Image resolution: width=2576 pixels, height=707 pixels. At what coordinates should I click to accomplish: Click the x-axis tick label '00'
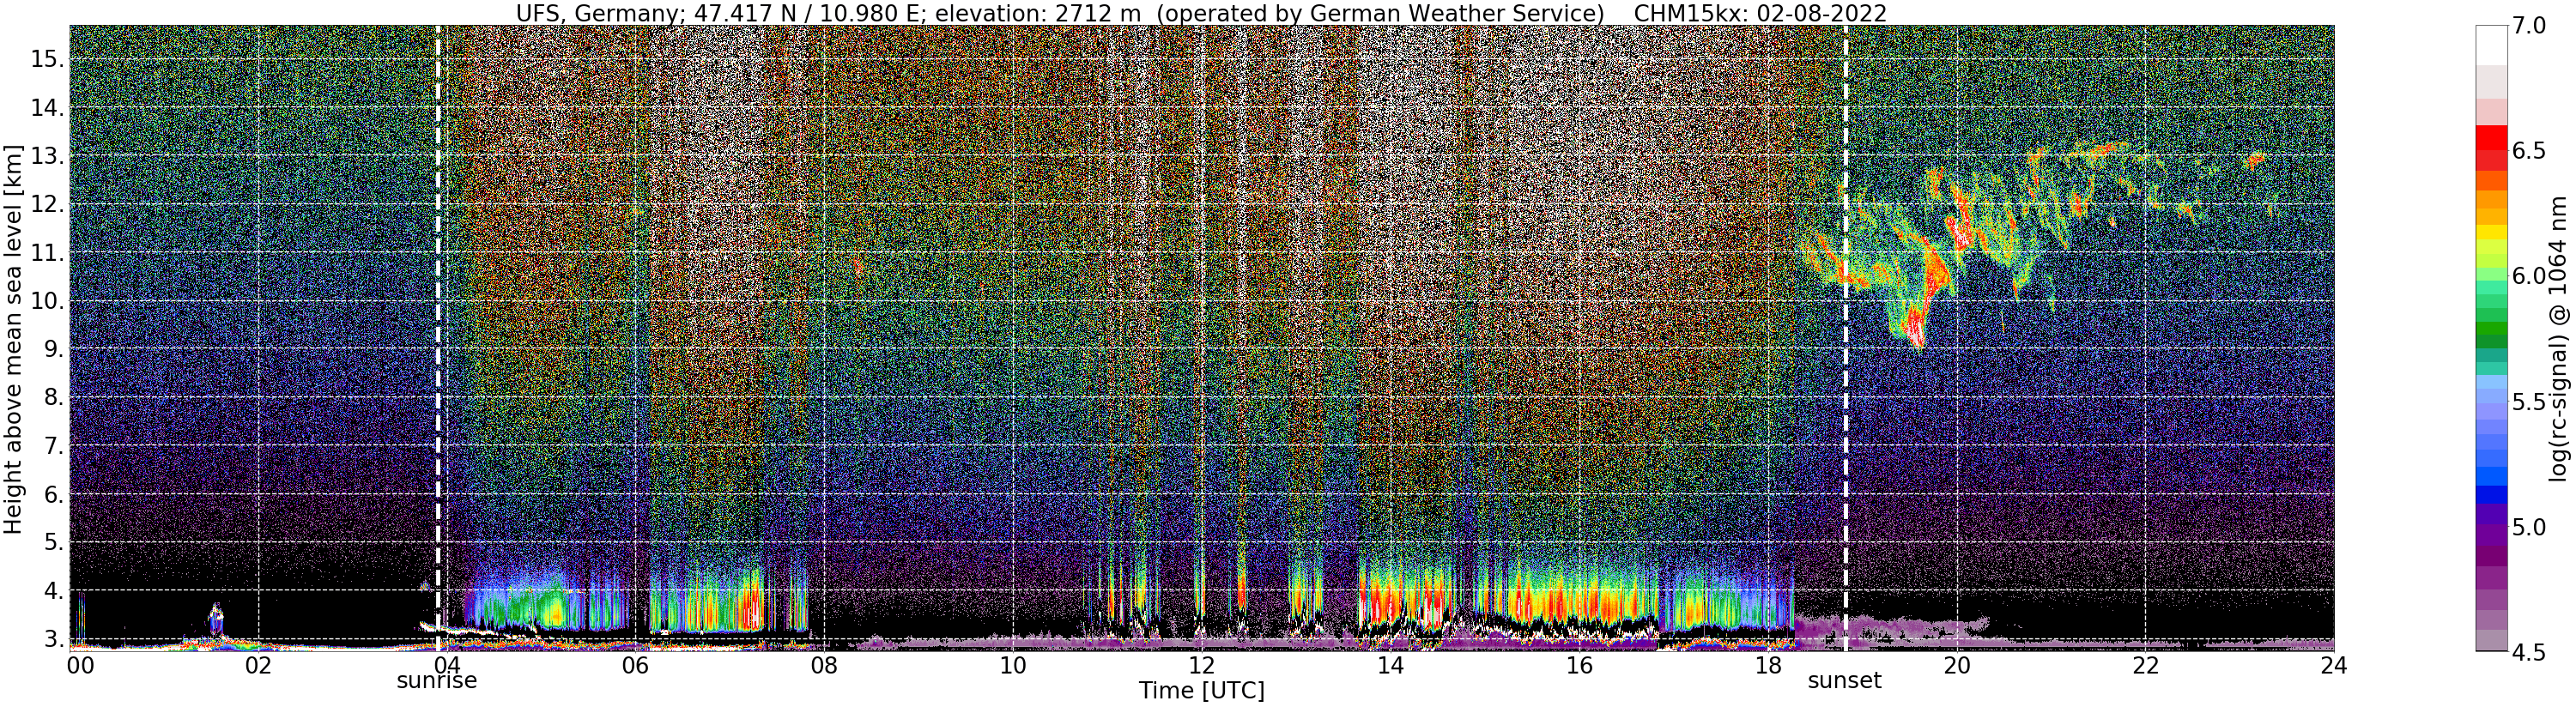pyautogui.click(x=81, y=666)
